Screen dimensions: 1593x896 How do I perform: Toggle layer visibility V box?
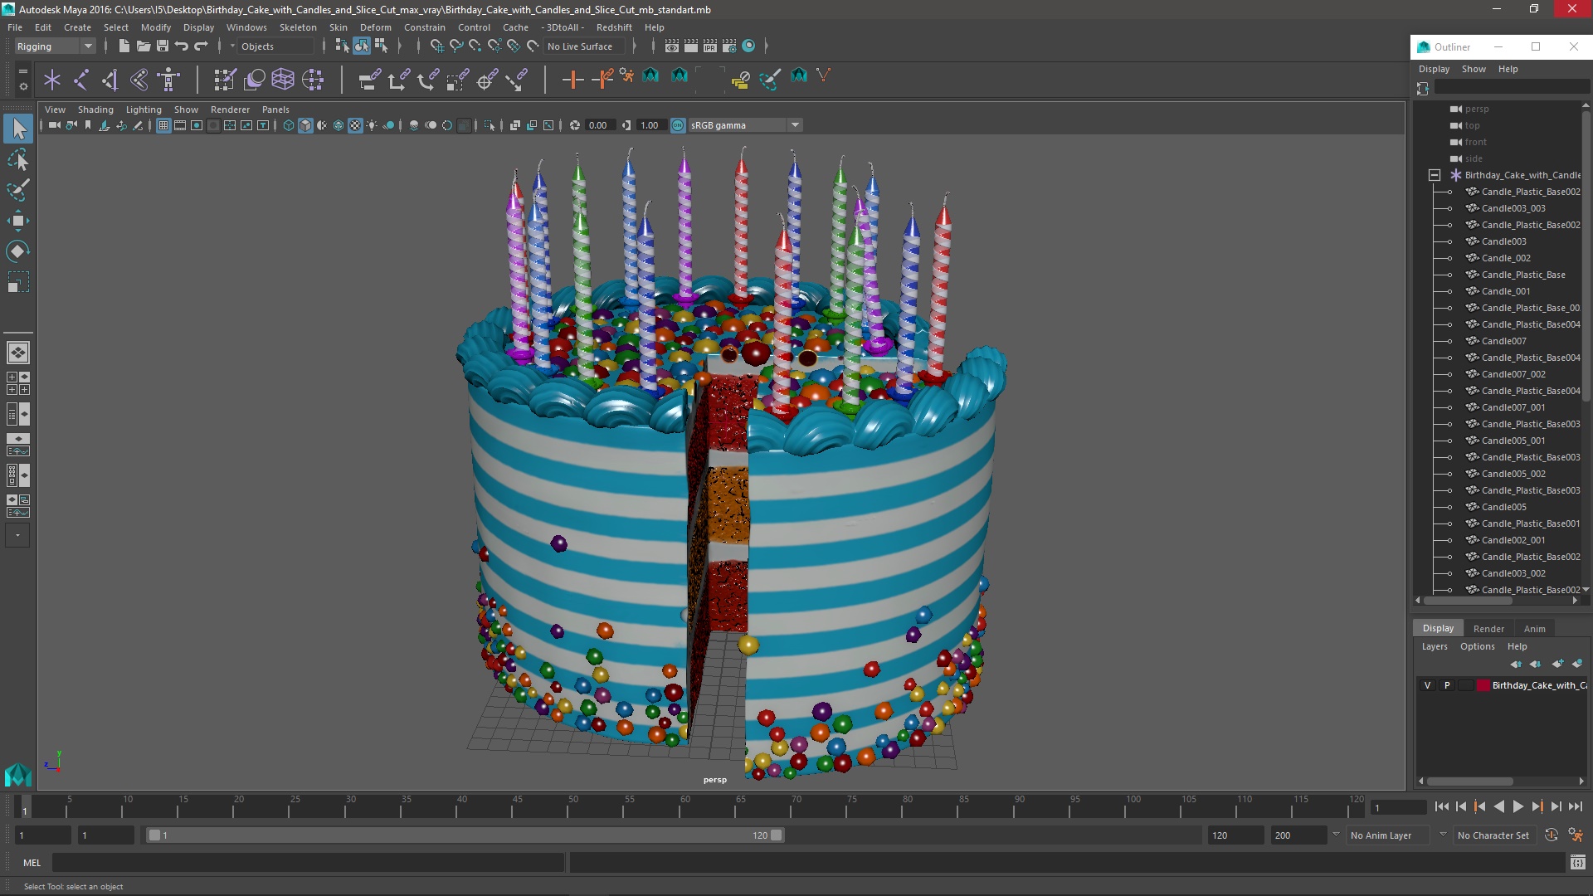(1427, 685)
